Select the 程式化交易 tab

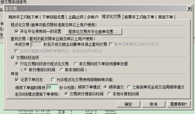(111, 16)
